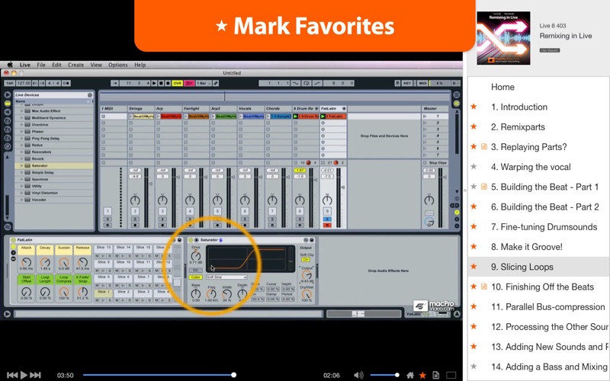Play the tutorial video

pyautogui.click(x=24, y=375)
